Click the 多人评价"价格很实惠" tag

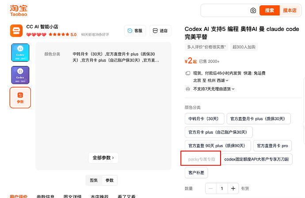click(206, 47)
